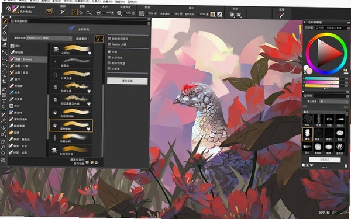Select 海綿 brush category
The height and width of the screenshot is (219, 351).
coord(27,133)
